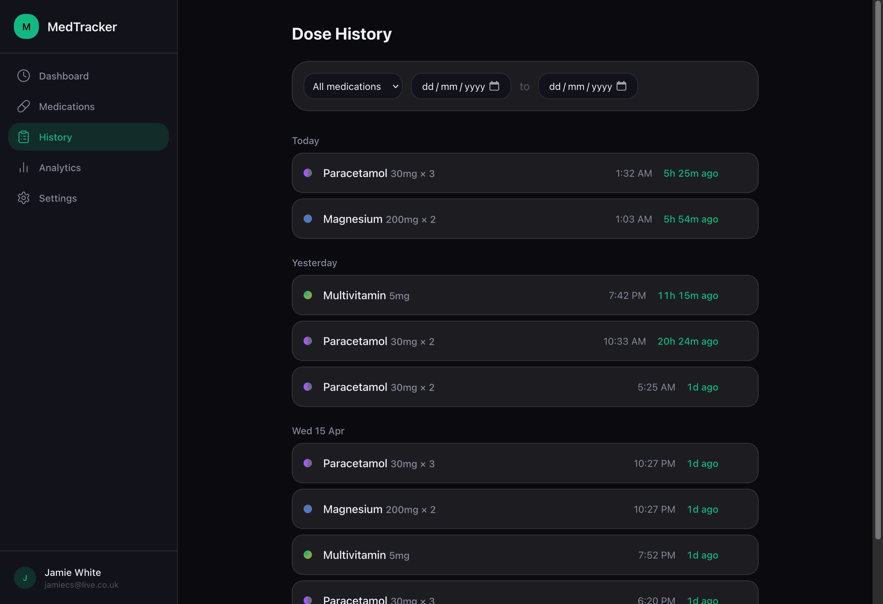Open the All medications dropdown
This screenshot has width=883, height=604.
tap(353, 86)
